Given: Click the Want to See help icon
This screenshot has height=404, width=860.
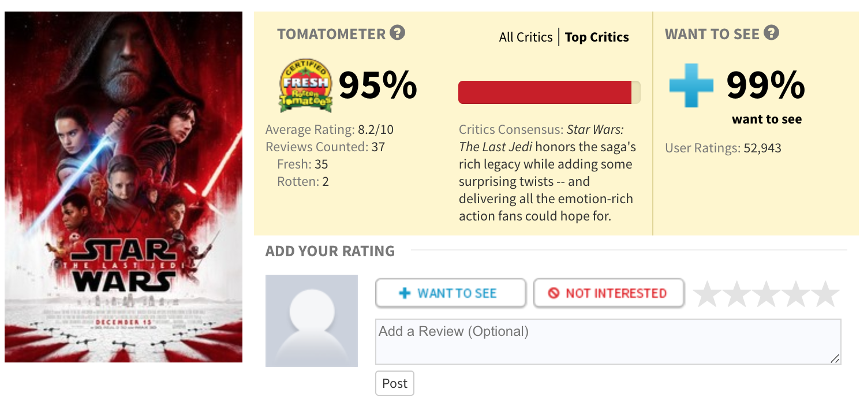Looking at the screenshot, I should click(x=771, y=33).
